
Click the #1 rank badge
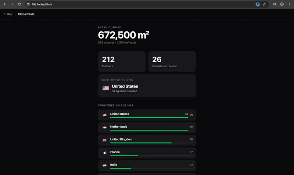click(191, 115)
